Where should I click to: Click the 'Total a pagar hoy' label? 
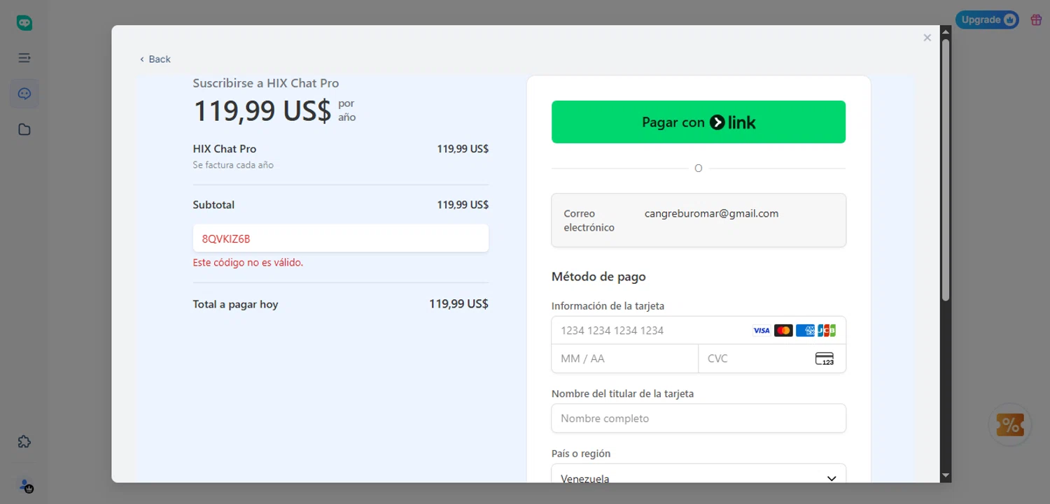(235, 305)
